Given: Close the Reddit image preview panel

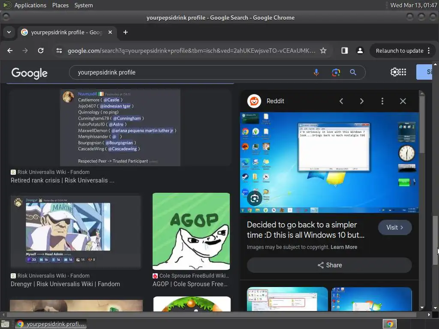Looking at the screenshot, I should tap(403, 101).
